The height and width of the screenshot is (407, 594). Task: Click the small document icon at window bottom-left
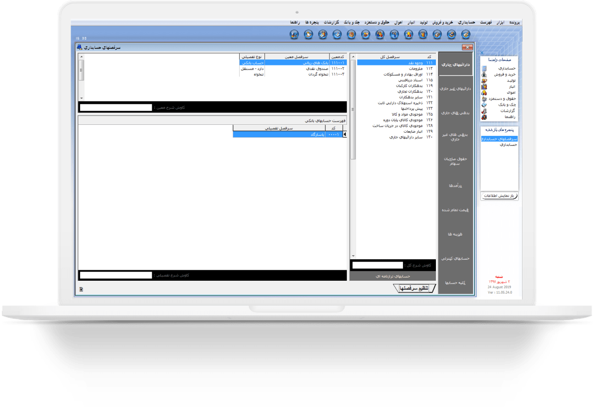tap(81, 289)
